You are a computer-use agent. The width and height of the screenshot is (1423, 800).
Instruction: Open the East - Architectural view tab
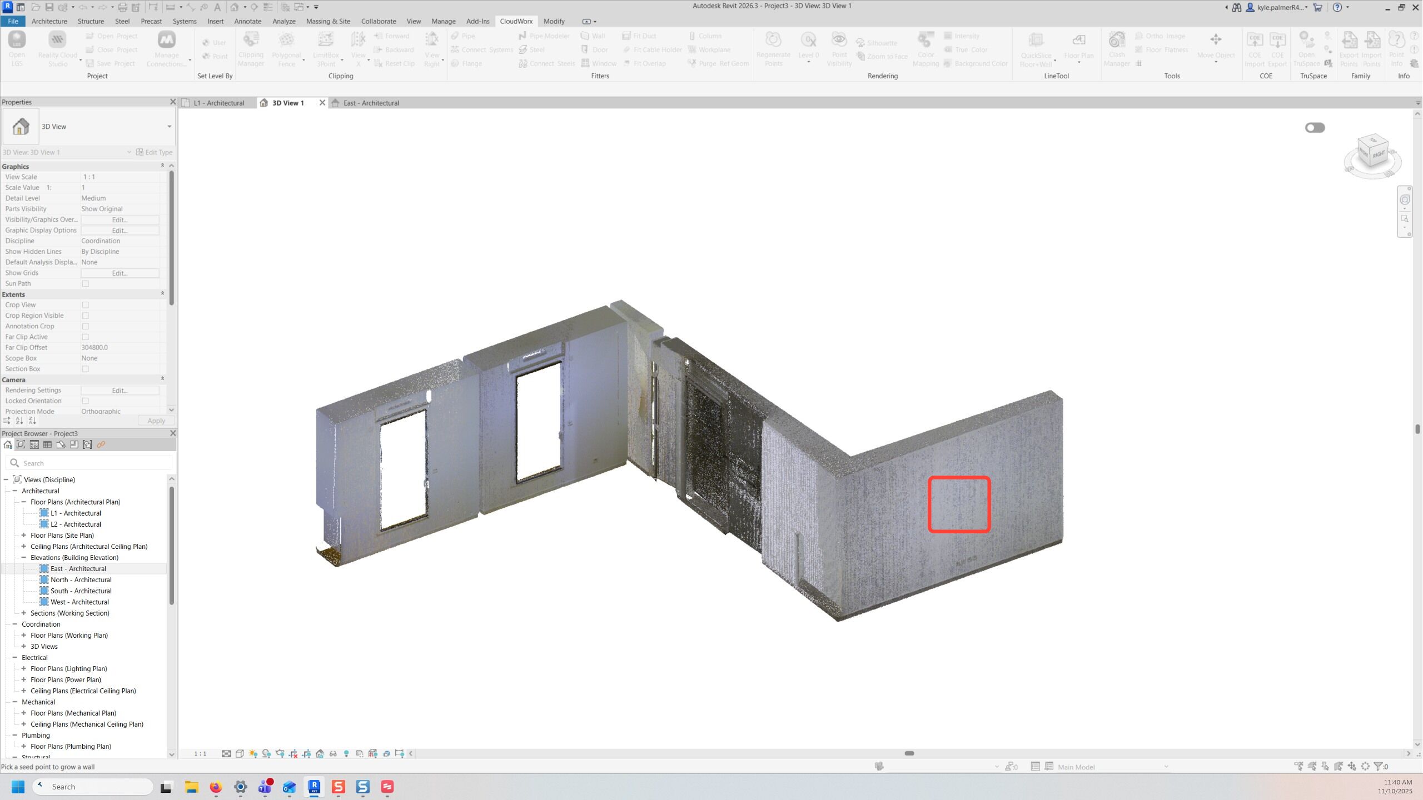tap(371, 103)
